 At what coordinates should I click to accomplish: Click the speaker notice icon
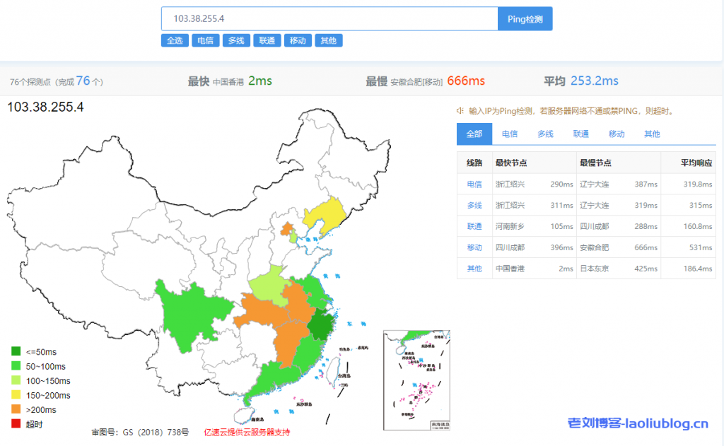(x=460, y=111)
